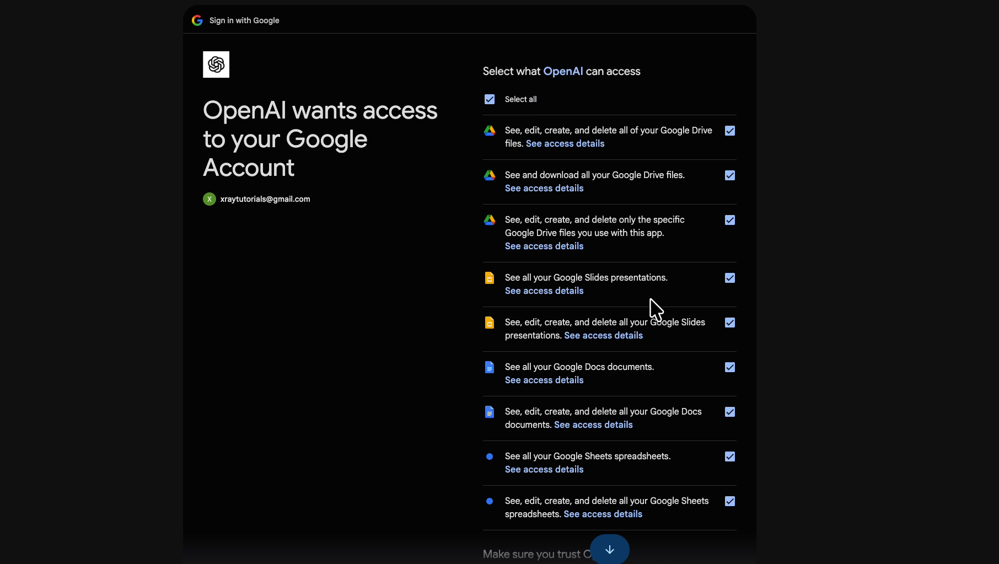Click the 'See all your Google Sheets spreadsheets.' text
The height and width of the screenshot is (564, 999).
588,456
